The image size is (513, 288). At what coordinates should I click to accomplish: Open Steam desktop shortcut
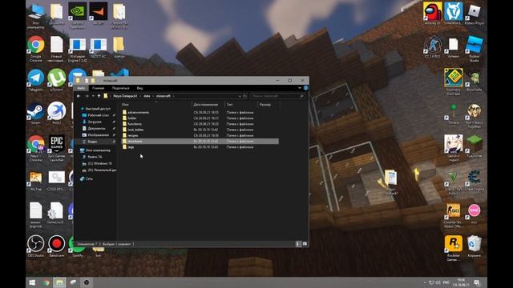pyautogui.click(x=35, y=114)
